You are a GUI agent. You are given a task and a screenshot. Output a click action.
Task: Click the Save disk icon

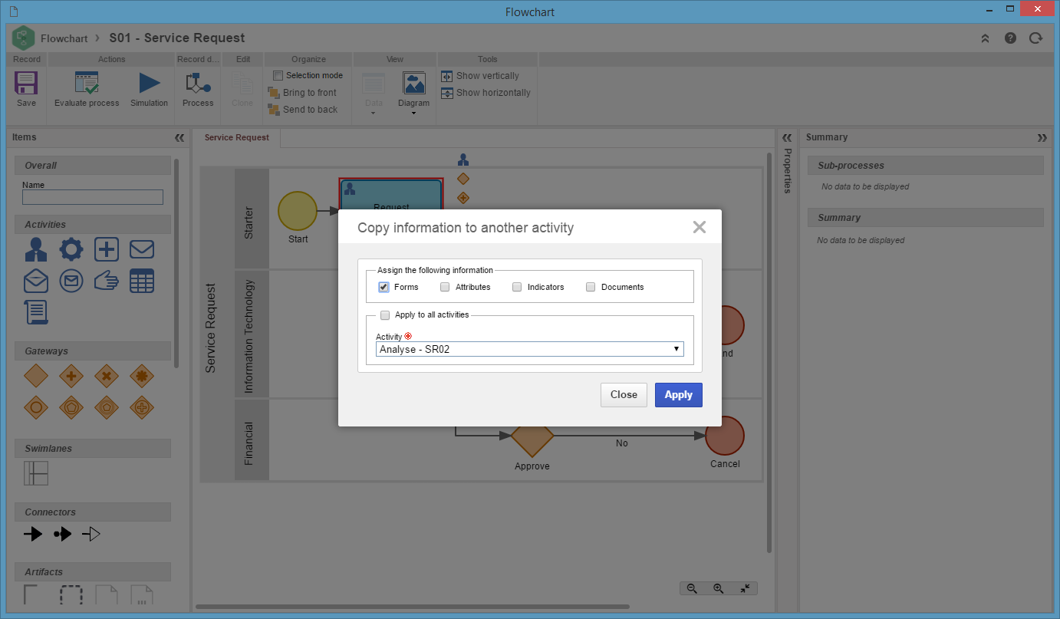pyautogui.click(x=26, y=83)
